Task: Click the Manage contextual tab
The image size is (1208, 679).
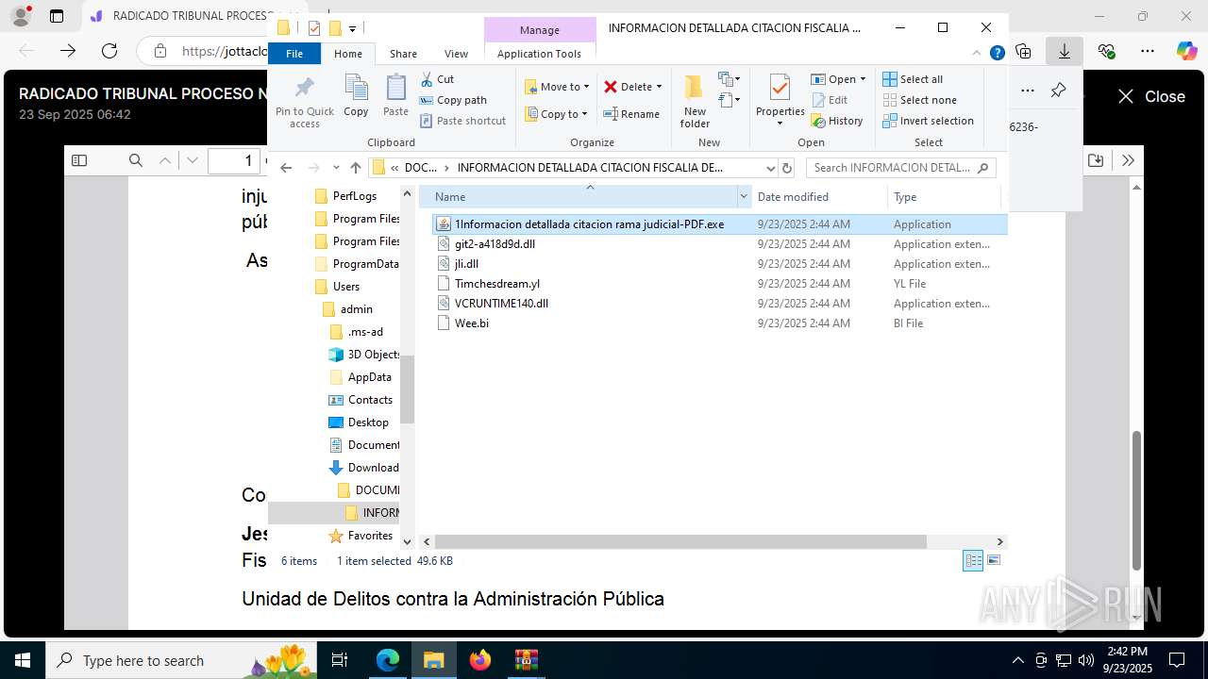Action: (x=539, y=30)
